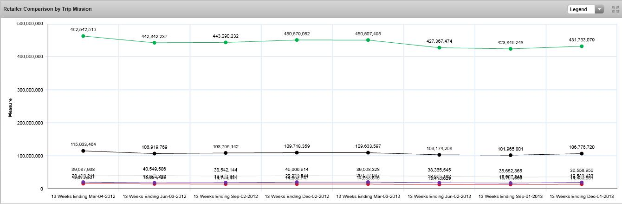Select green data point labeled 427,367,474
Viewport: 622px width, 204px height.
tap(439, 47)
